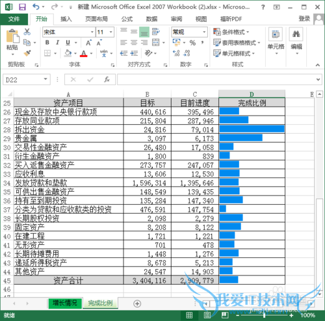Image resolution: width=325 pixels, height=321 pixels.
Task: Collapse the ribbon with caret
Action: tap(318, 65)
